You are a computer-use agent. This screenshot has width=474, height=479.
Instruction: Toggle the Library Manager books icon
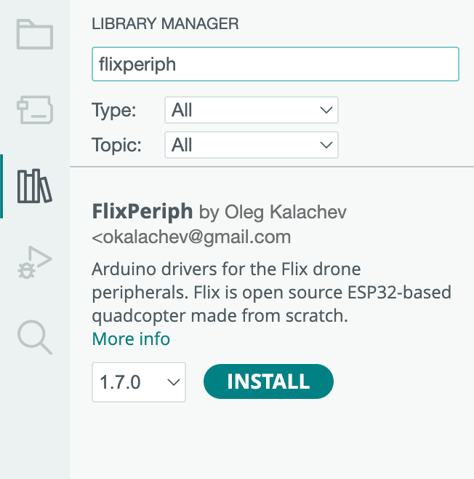click(35, 186)
